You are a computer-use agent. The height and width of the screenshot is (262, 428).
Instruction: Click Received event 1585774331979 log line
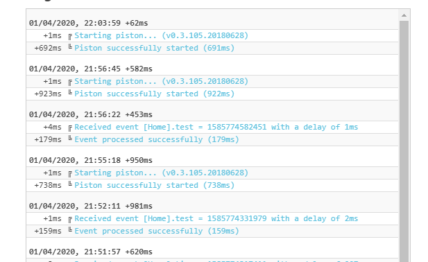(216, 218)
